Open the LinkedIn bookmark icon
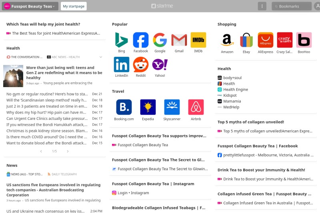 point(122,64)
